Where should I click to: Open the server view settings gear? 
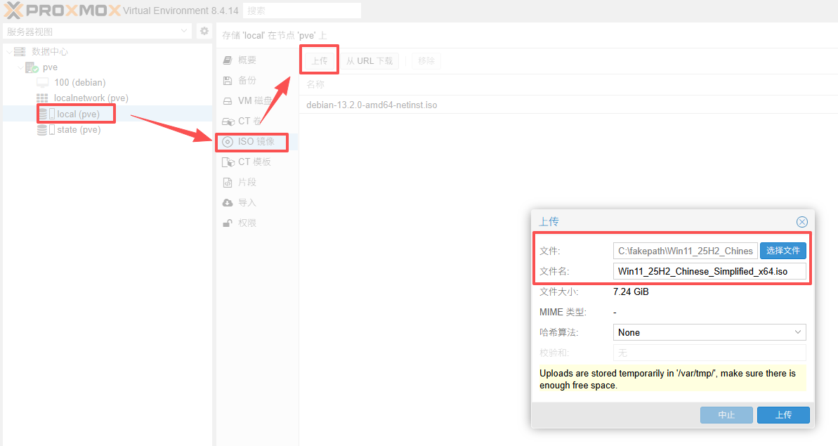(x=204, y=31)
